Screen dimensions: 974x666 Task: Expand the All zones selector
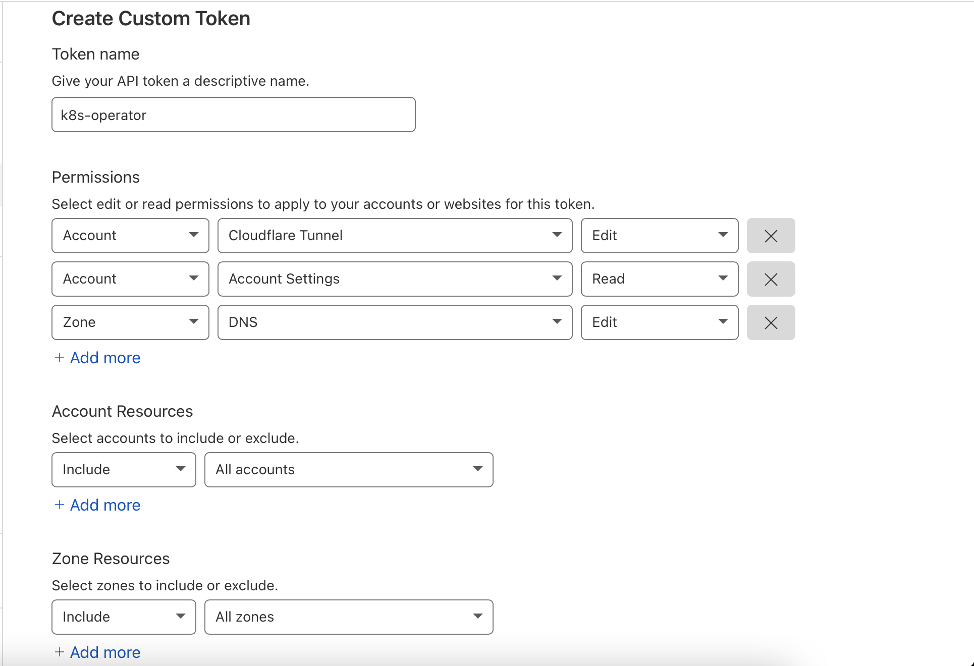[x=348, y=617]
